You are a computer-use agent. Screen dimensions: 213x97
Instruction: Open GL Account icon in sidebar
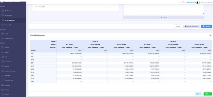[3, 62]
